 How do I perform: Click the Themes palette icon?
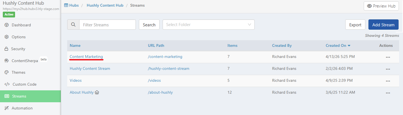point(7,72)
